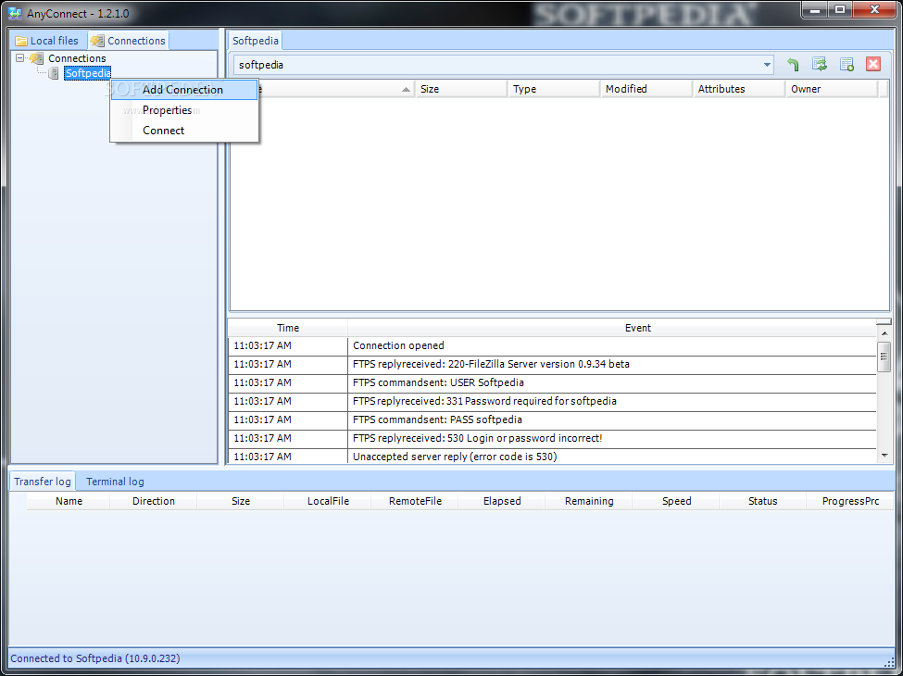Image resolution: width=903 pixels, height=676 pixels.
Task: Collapse the Connections tree node
Action: 20,58
